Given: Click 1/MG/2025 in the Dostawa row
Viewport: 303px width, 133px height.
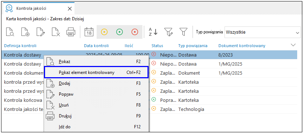Looking at the screenshot, I should (x=230, y=64).
